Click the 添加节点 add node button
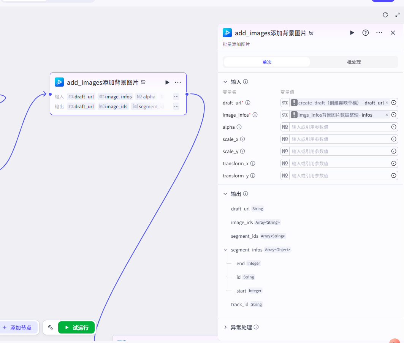 point(17,327)
